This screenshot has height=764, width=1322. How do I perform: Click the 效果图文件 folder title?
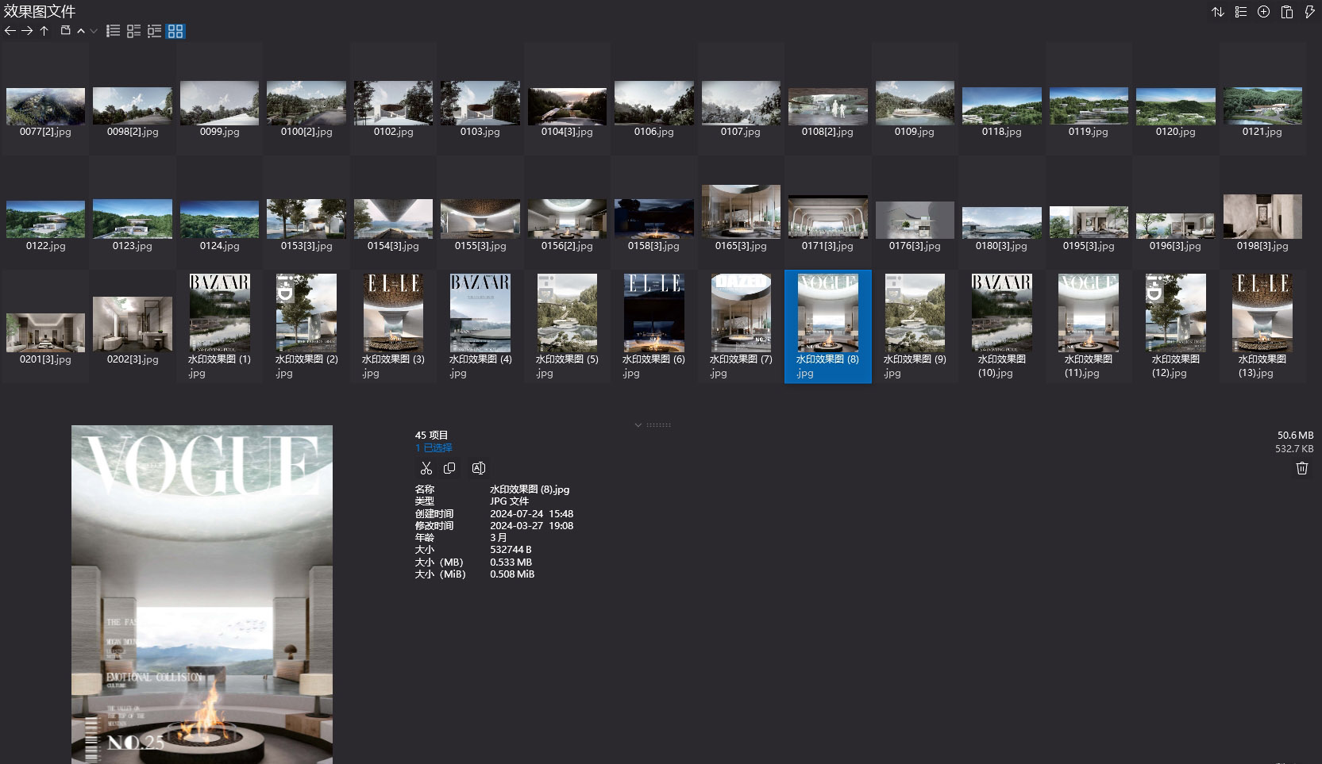40,11
